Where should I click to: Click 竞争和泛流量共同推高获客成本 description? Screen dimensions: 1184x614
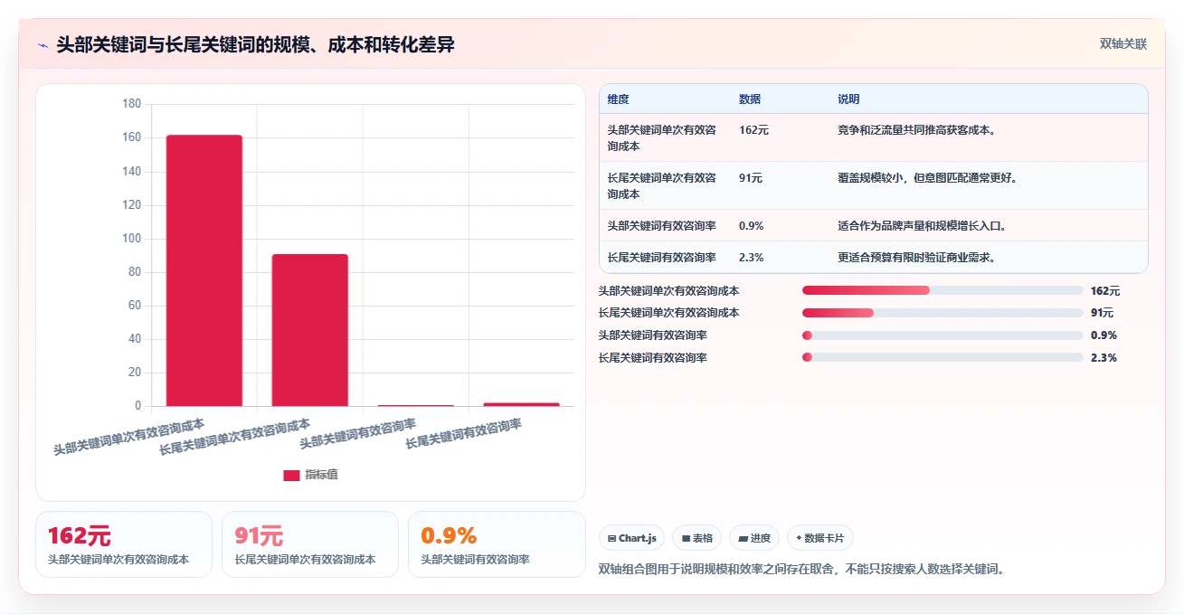click(916, 130)
